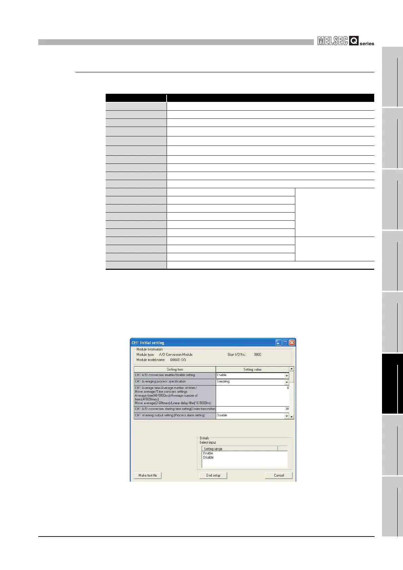This screenshot has height=570, width=403.
Task: Select Disable in the Setting range list
Action: 208,457
